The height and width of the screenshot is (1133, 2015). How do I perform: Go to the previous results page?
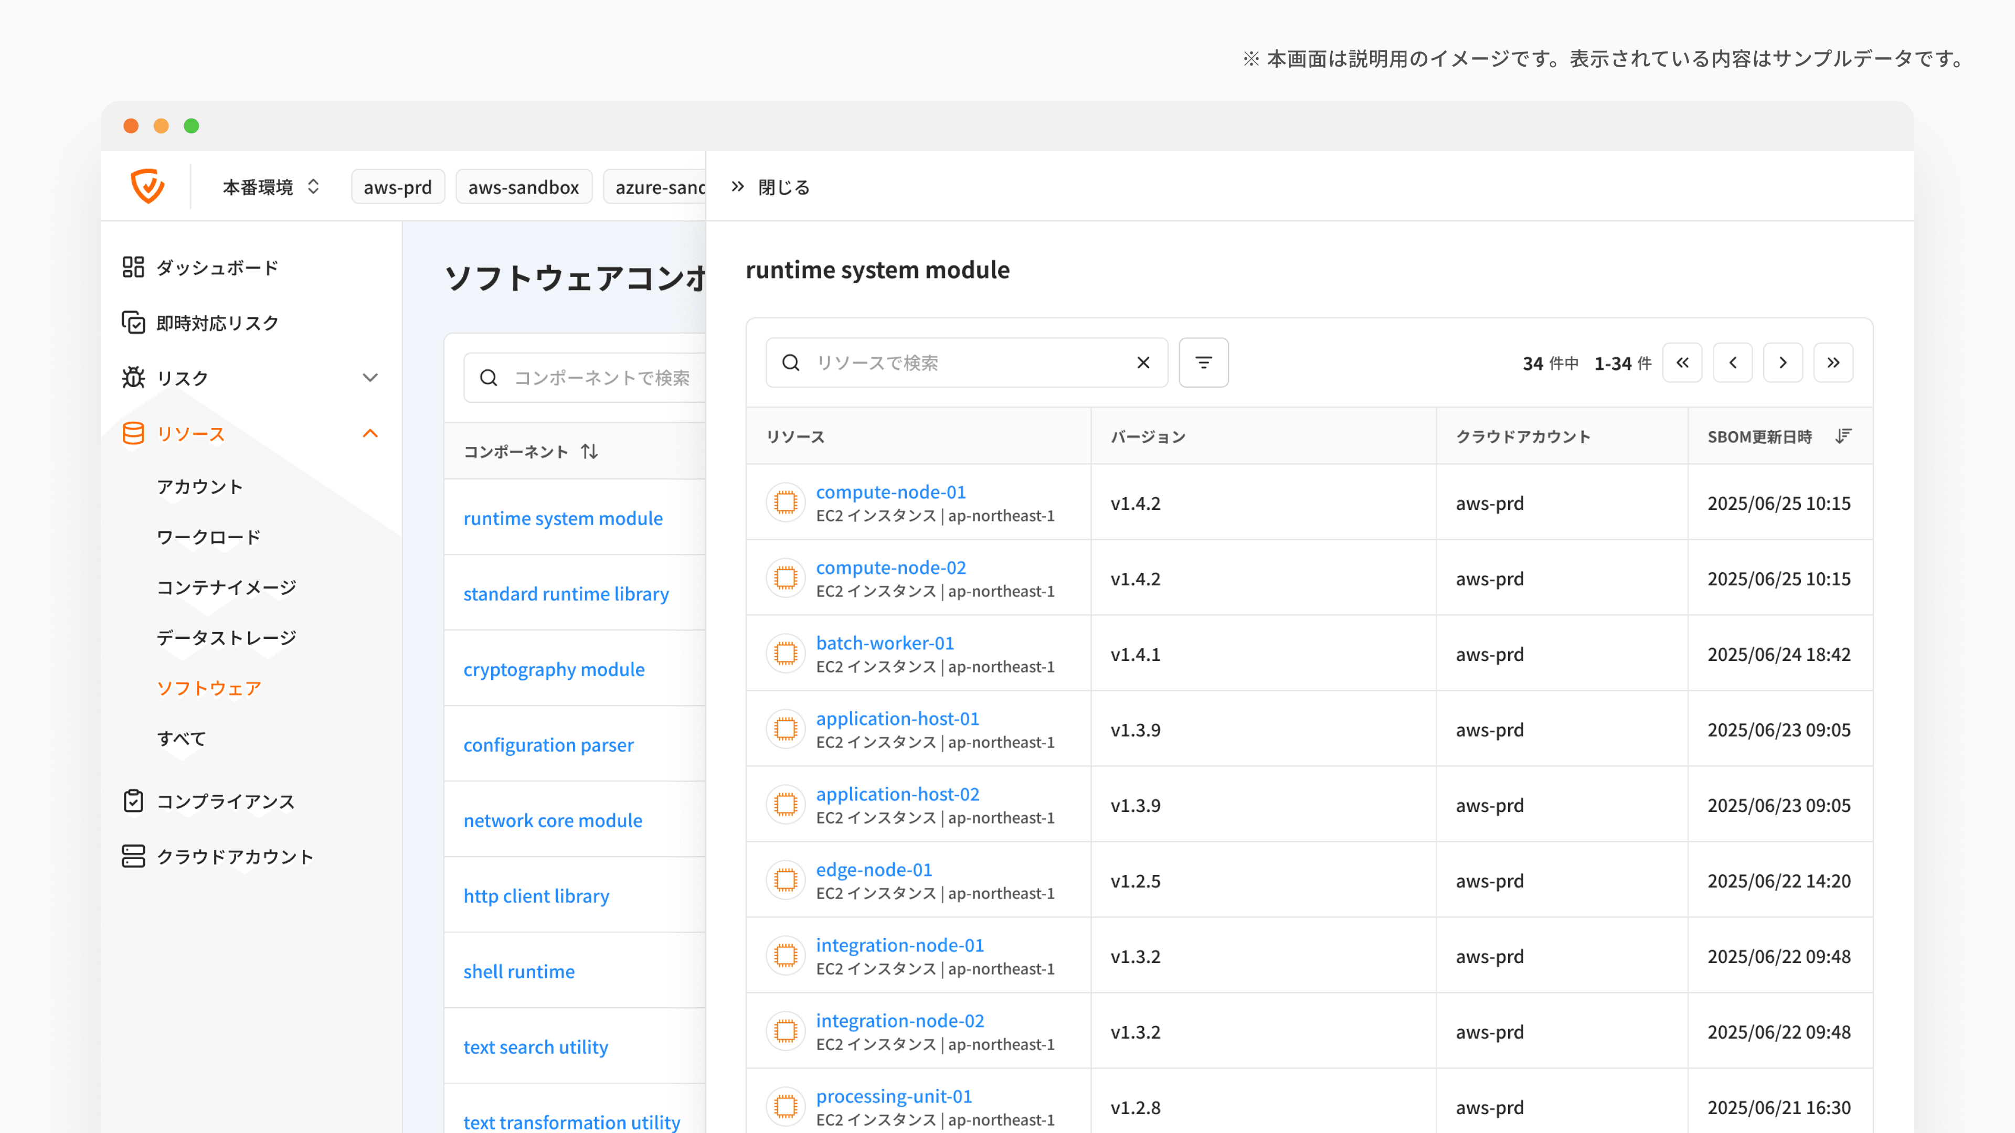click(x=1733, y=363)
